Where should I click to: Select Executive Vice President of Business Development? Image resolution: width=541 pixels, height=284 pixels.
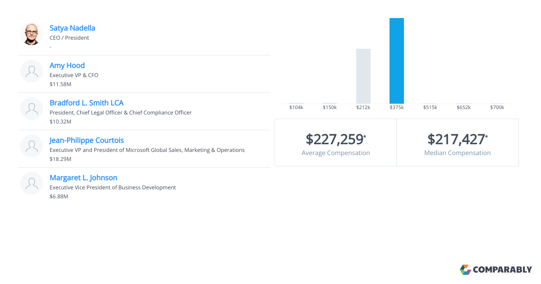coord(113,188)
